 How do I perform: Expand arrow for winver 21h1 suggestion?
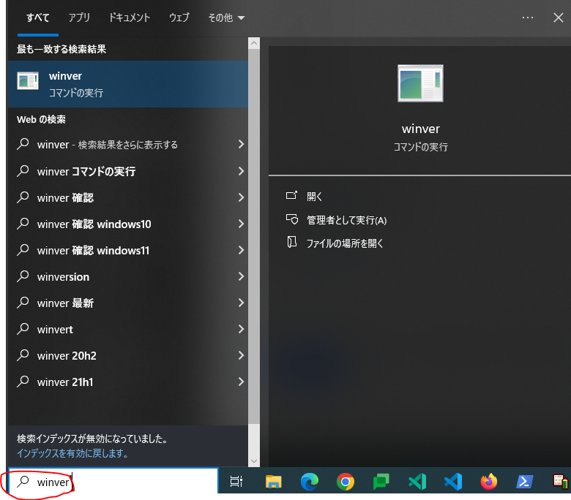pyautogui.click(x=241, y=382)
